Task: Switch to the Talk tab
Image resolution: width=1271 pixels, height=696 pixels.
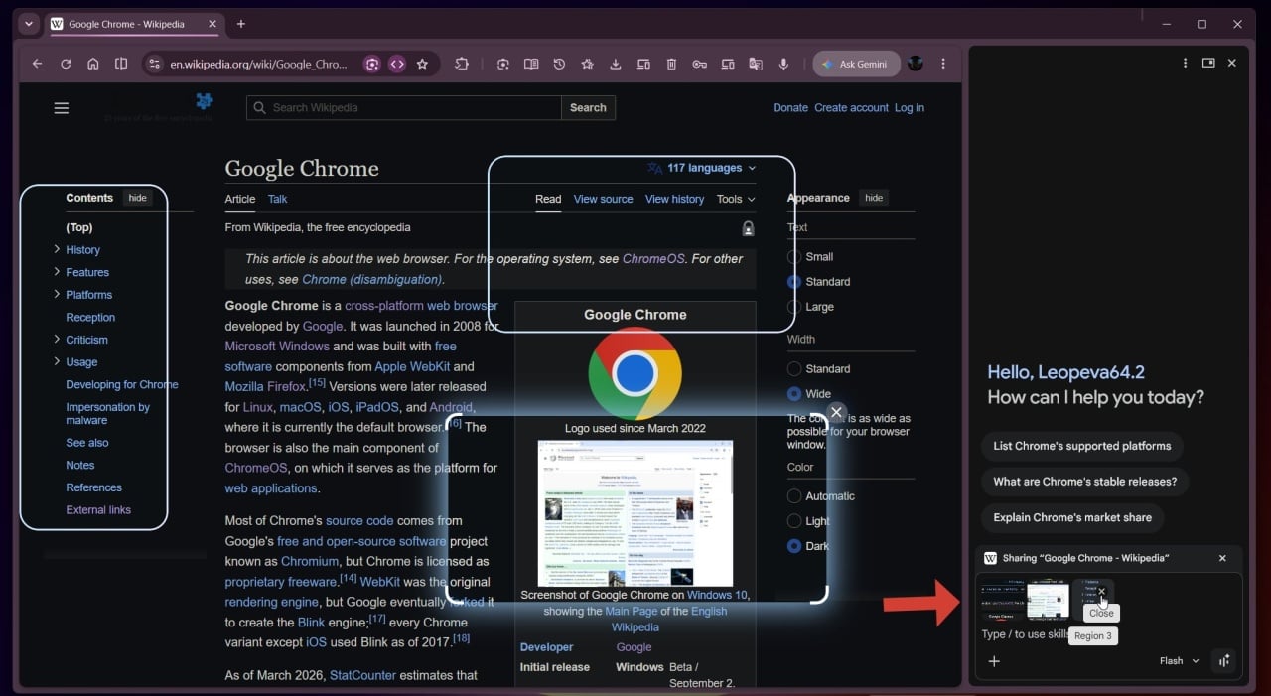Action: pos(277,199)
